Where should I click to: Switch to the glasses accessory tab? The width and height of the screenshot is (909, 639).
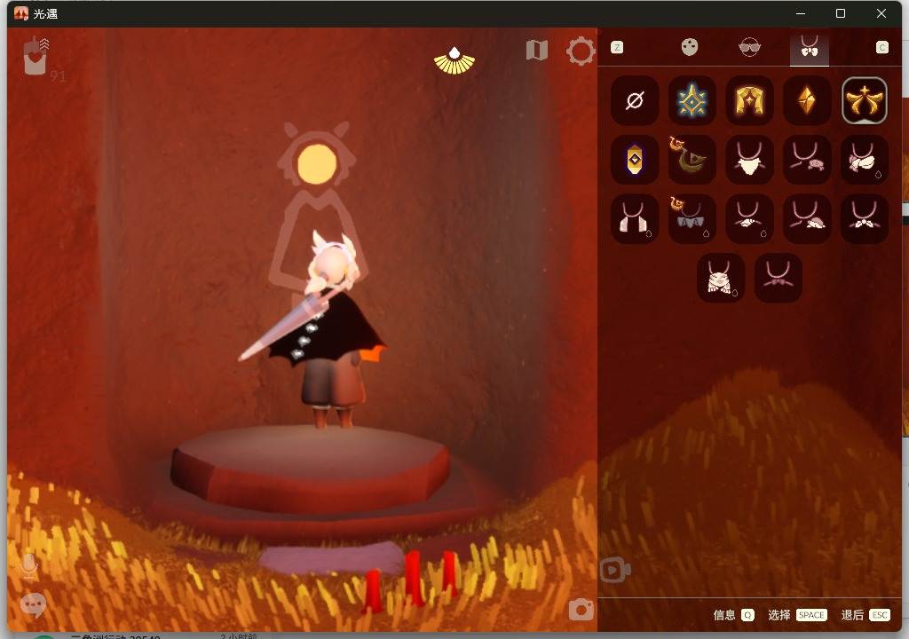[749, 48]
